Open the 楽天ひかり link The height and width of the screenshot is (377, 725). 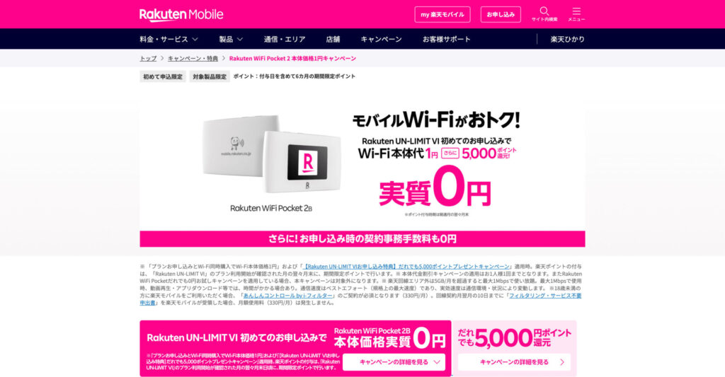[567, 40]
